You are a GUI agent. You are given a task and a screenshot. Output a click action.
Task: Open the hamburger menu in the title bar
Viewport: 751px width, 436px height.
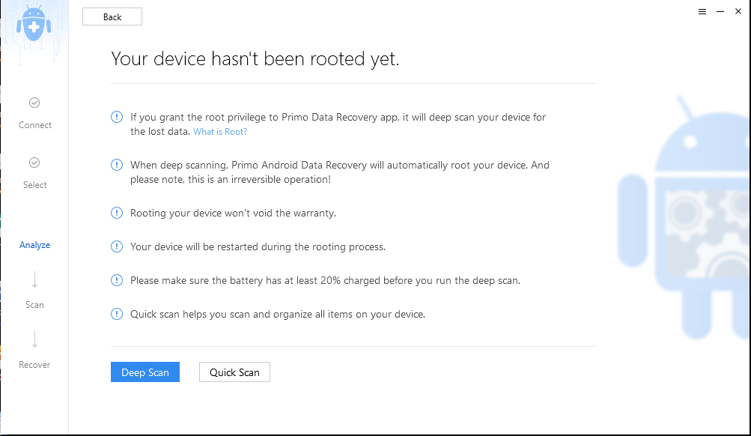tap(702, 11)
